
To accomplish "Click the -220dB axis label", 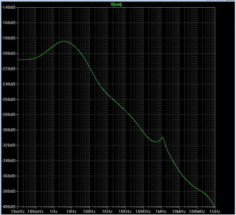I will (x=8, y=69).
